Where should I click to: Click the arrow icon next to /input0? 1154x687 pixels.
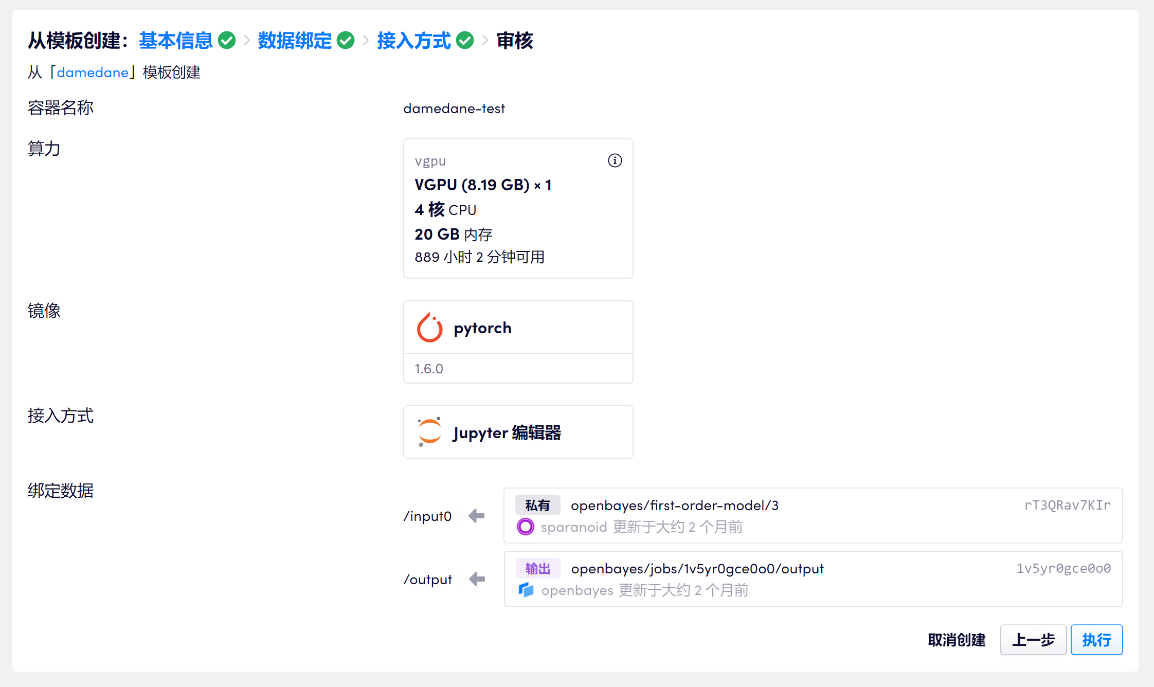[477, 516]
